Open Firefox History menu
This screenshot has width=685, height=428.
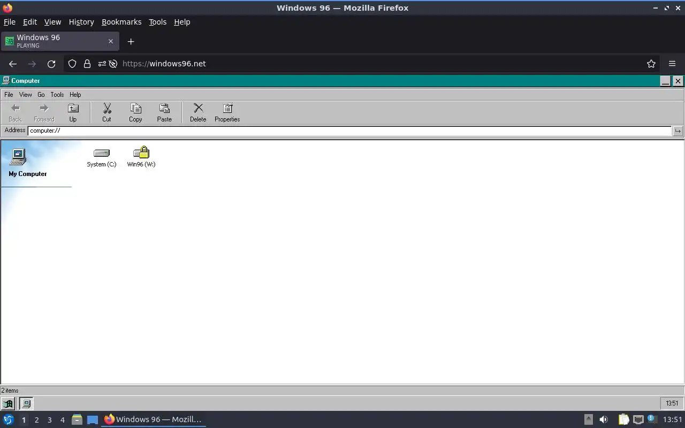click(x=81, y=22)
